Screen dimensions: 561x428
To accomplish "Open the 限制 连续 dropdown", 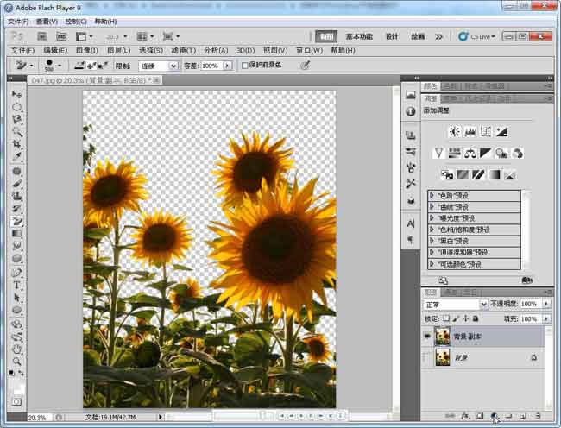I will pos(158,66).
